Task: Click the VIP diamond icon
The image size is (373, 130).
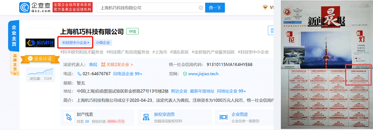Action: (265, 8)
